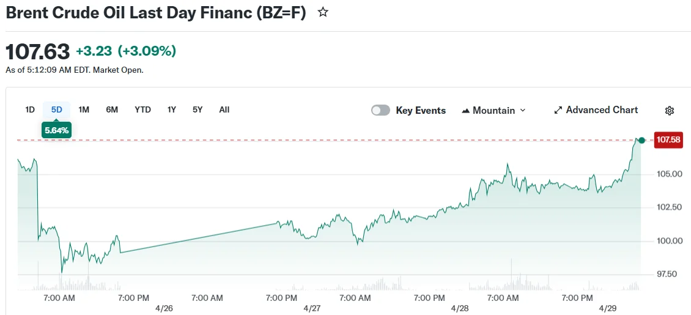
Task: Open chart settings gear icon
Action: (669, 111)
